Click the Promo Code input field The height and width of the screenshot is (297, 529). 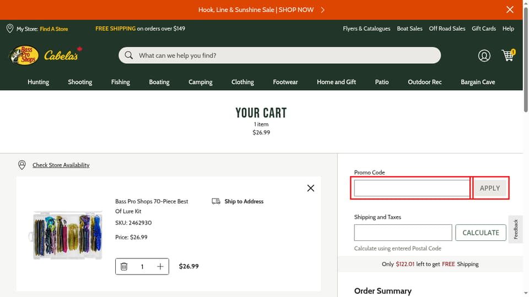tap(412, 188)
